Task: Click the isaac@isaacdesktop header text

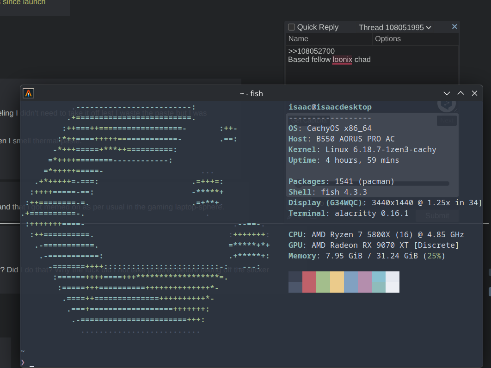Action: pyautogui.click(x=330, y=107)
